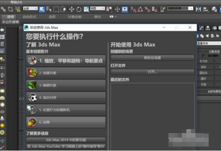
Task: Switch to the 填充 ribbon tab
Action: (97, 17)
